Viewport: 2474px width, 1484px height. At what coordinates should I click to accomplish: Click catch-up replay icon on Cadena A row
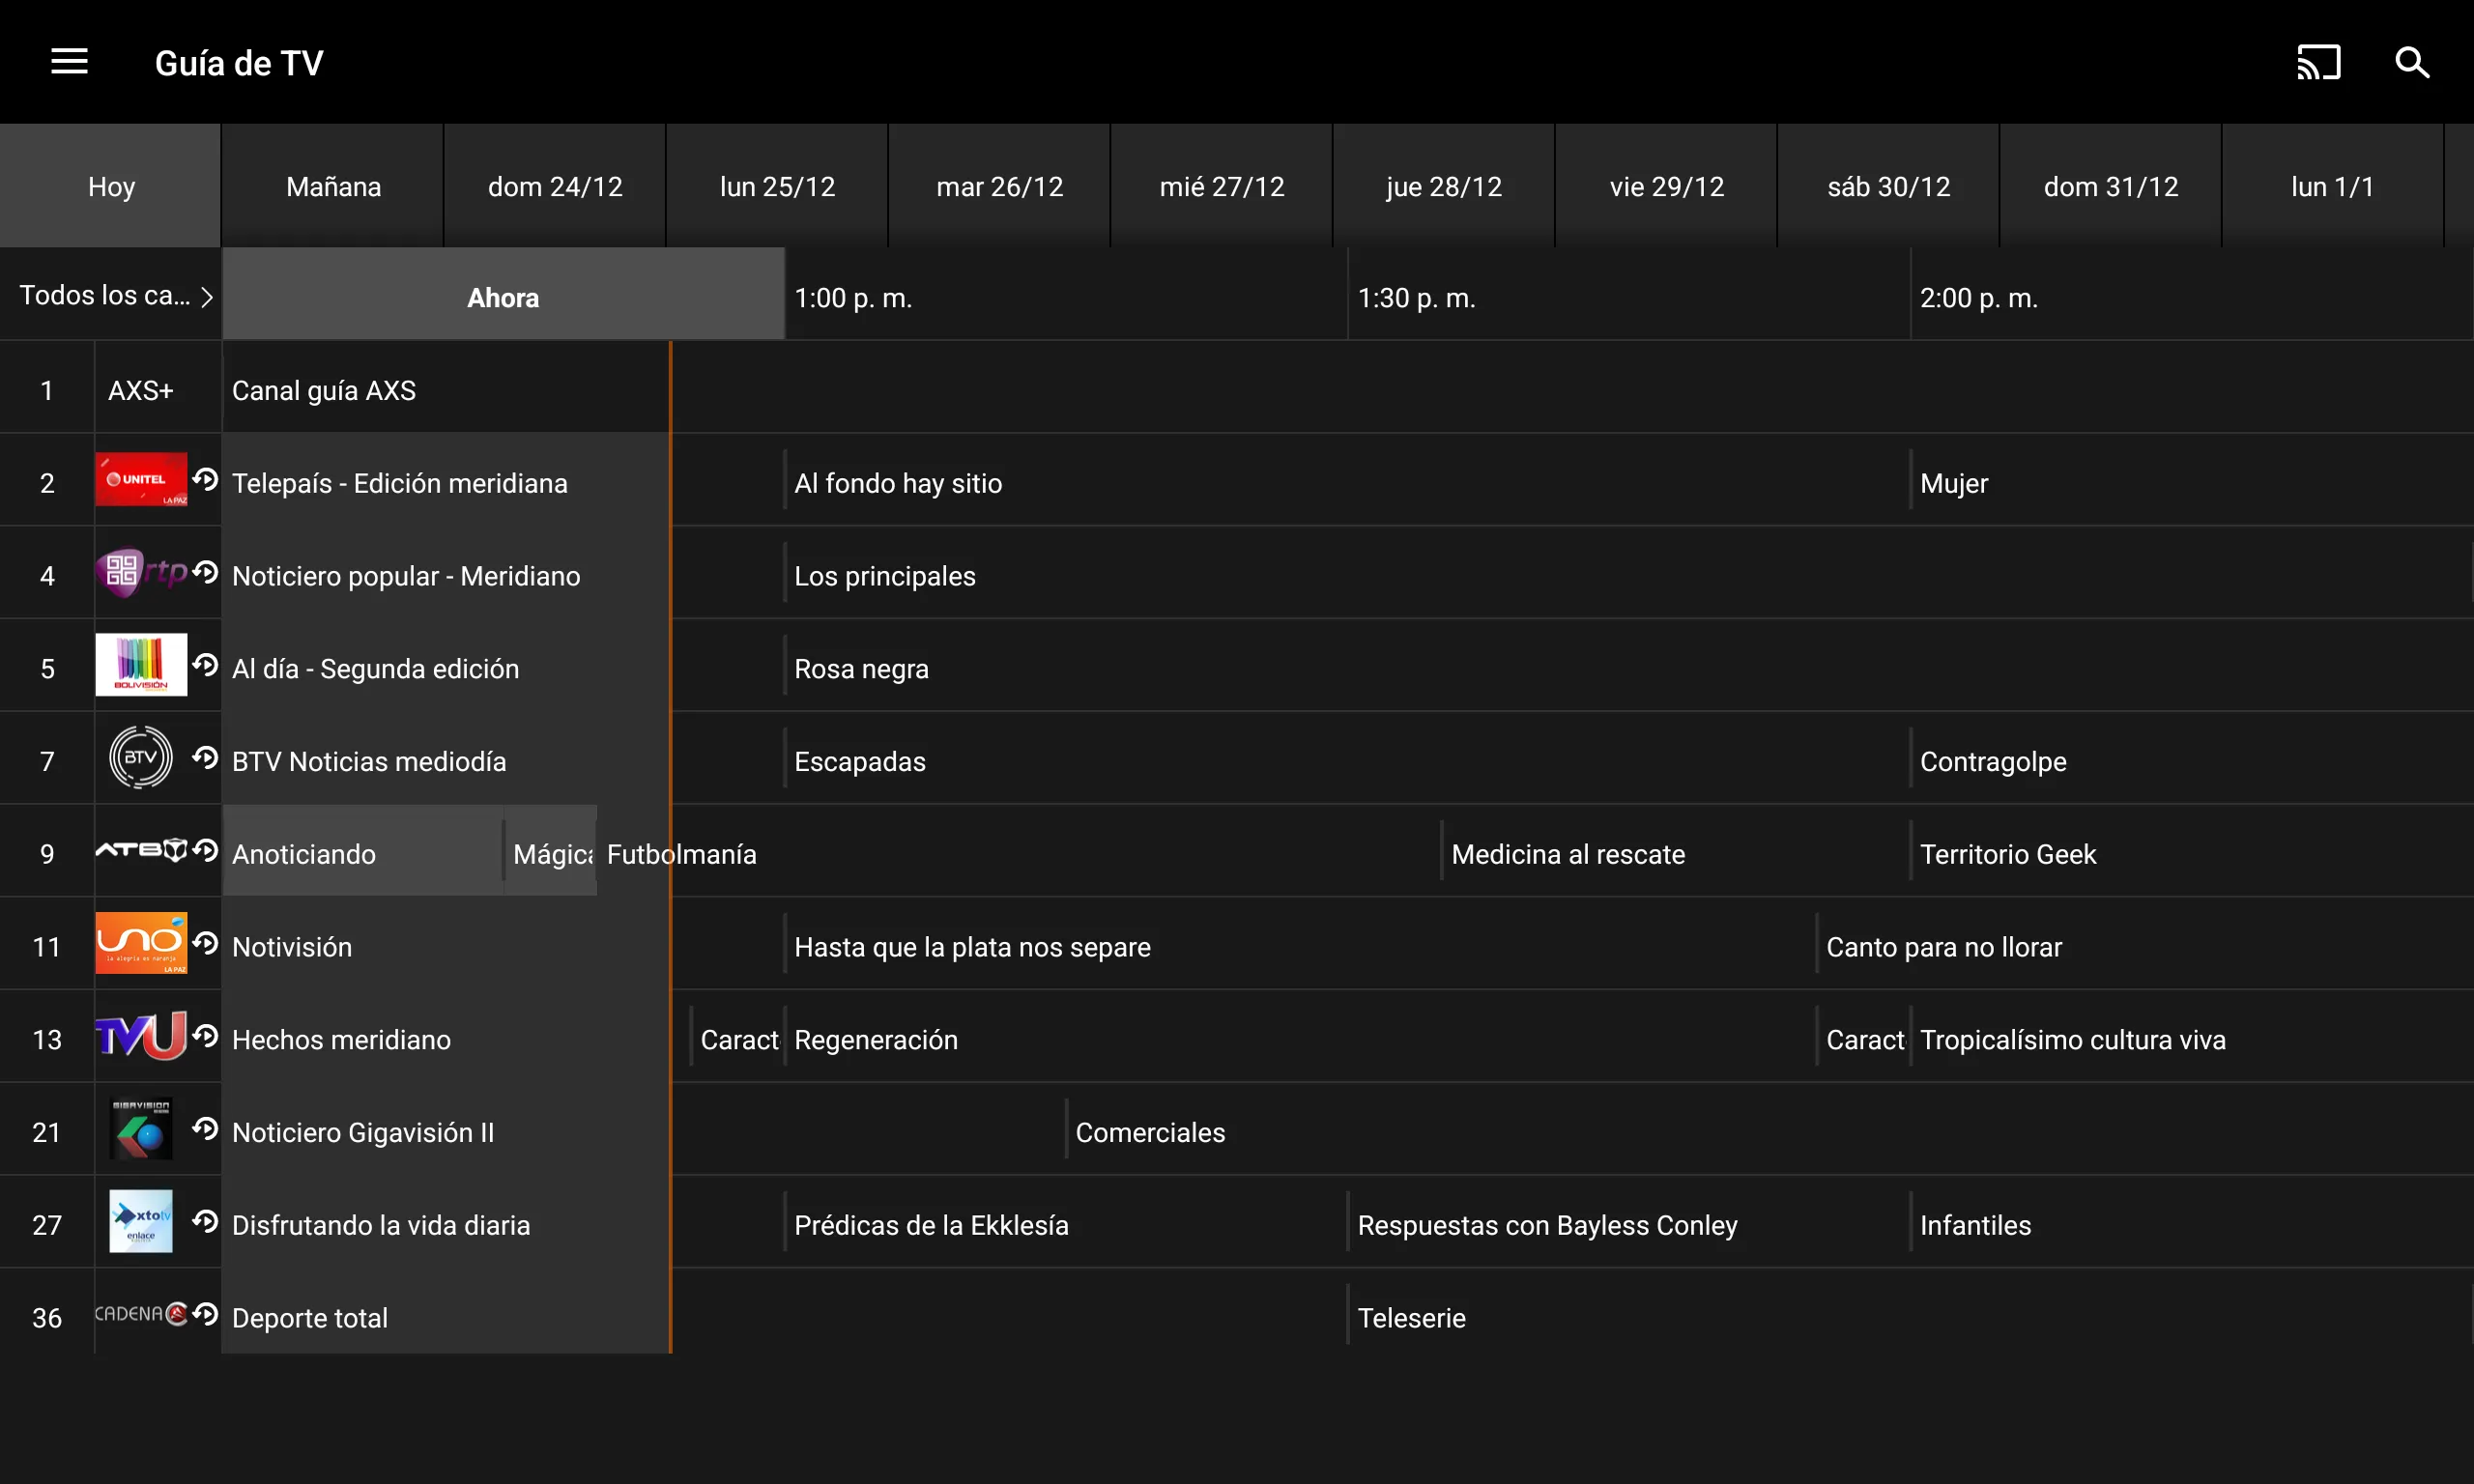point(206,1314)
